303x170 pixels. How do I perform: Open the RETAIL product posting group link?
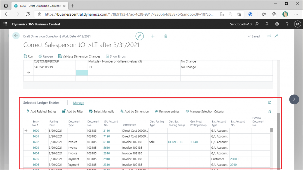point(194,142)
